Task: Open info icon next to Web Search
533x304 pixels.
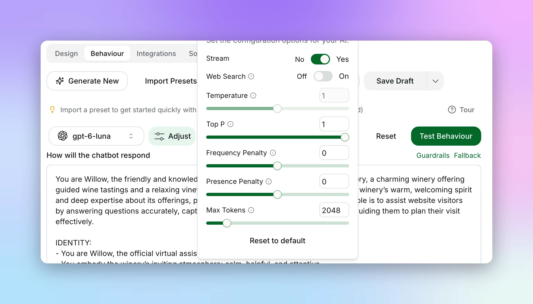Action: tap(251, 76)
